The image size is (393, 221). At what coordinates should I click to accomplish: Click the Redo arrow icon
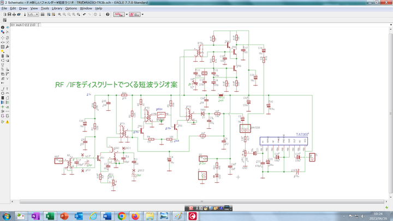pyautogui.click(x=89, y=14)
